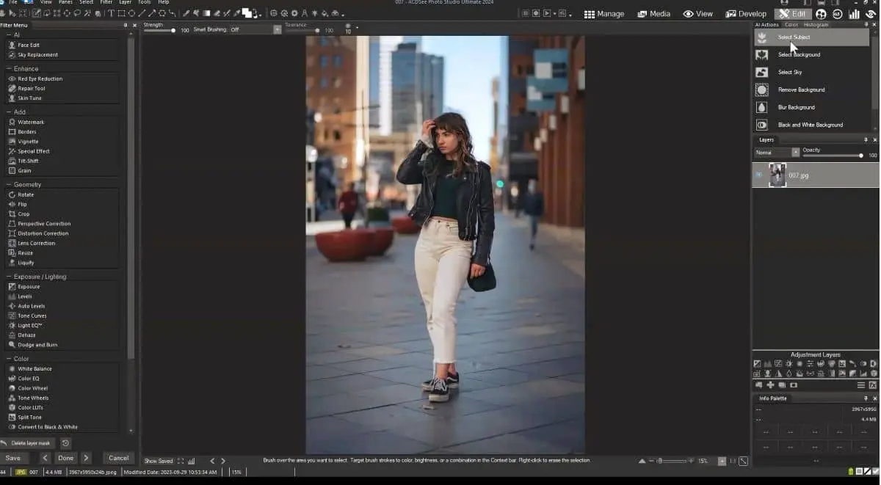Select the Rectangle shape tool

[x=121, y=13]
